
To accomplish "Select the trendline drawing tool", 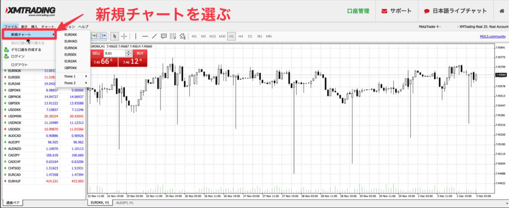I will pyautogui.click(x=155, y=36).
